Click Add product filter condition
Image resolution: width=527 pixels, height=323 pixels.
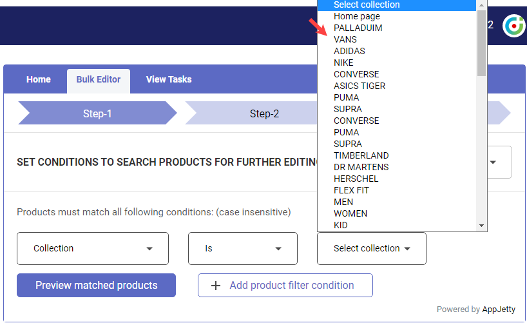point(285,286)
